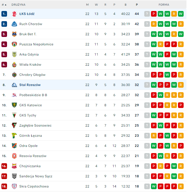Click the FORMA column header
The height and width of the screenshot is (192, 187).
[164, 5]
